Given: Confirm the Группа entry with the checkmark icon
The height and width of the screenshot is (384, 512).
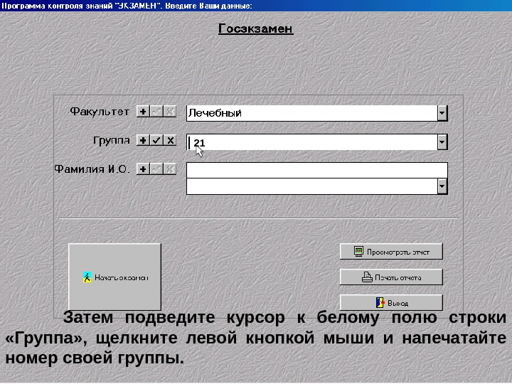Looking at the screenshot, I should pyautogui.click(x=156, y=140).
